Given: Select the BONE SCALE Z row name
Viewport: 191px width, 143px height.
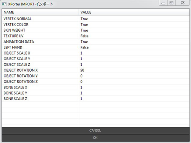Looking at the screenshot, I should pos(15,99).
